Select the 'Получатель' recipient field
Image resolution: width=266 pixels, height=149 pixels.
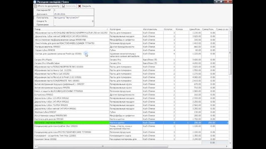point(74,18)
